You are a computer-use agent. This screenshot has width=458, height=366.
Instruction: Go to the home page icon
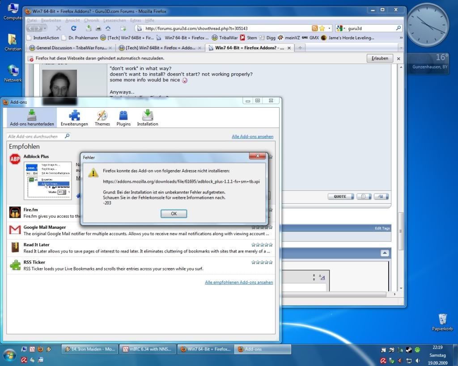pos(108,28)
